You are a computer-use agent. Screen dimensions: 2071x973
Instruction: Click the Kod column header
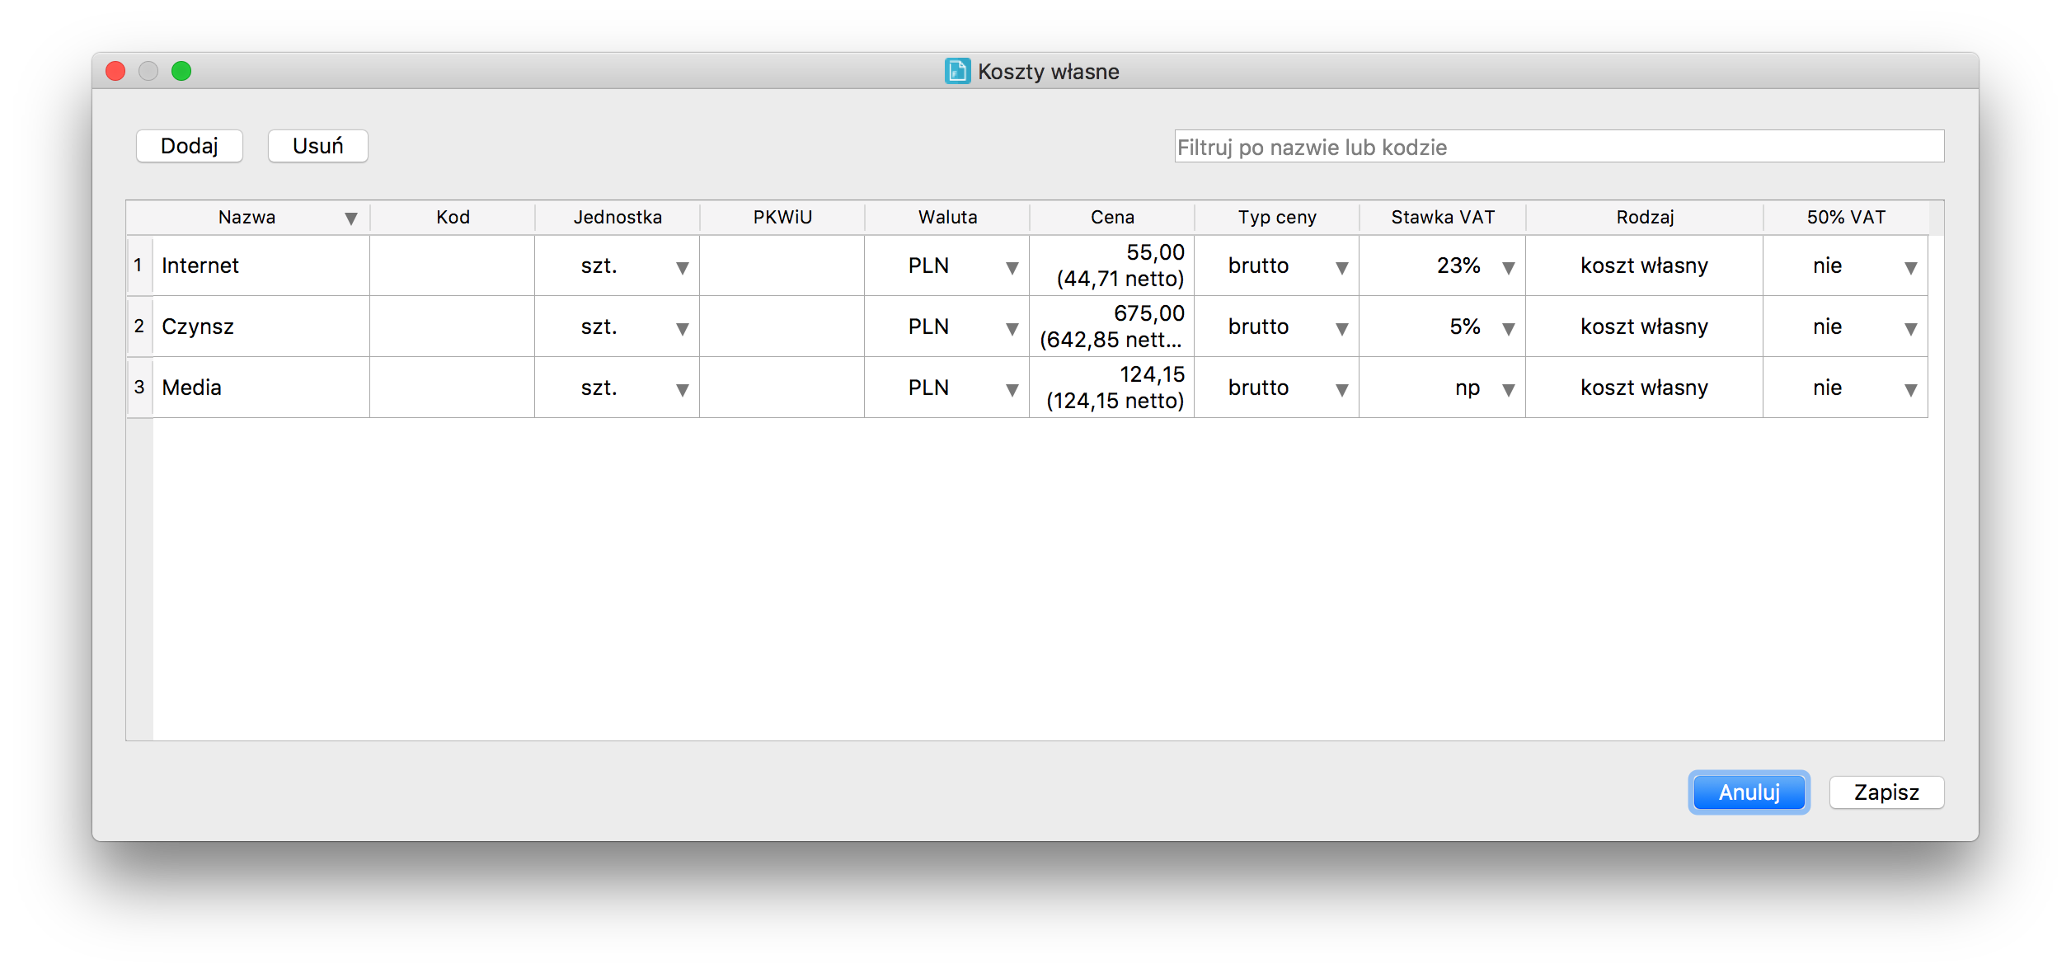(453, 218)
